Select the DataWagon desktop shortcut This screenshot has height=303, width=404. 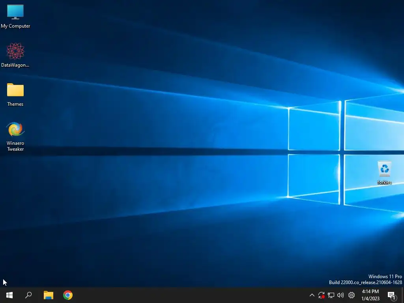pos(15,55)
